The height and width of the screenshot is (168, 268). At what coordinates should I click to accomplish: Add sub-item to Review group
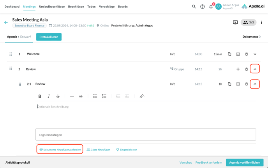coord(238,69)
